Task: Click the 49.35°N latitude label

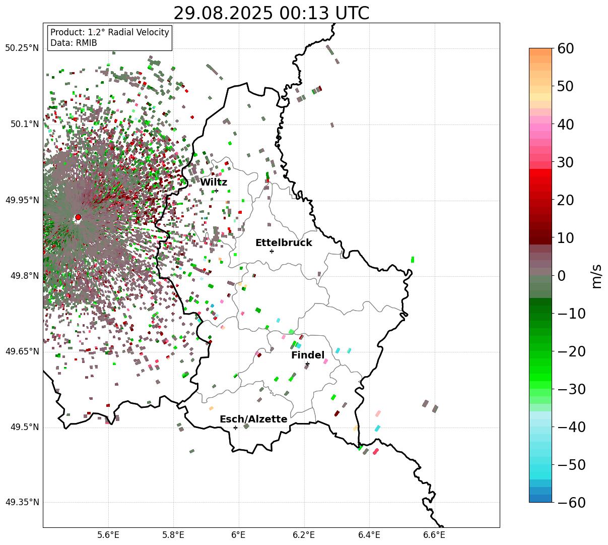Action: (22, 503)
